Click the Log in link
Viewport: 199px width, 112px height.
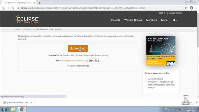point(161,13)
